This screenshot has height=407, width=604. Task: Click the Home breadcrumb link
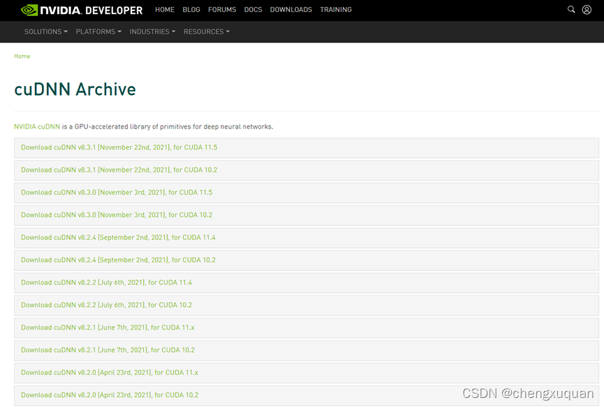click(x=22, y=57)
